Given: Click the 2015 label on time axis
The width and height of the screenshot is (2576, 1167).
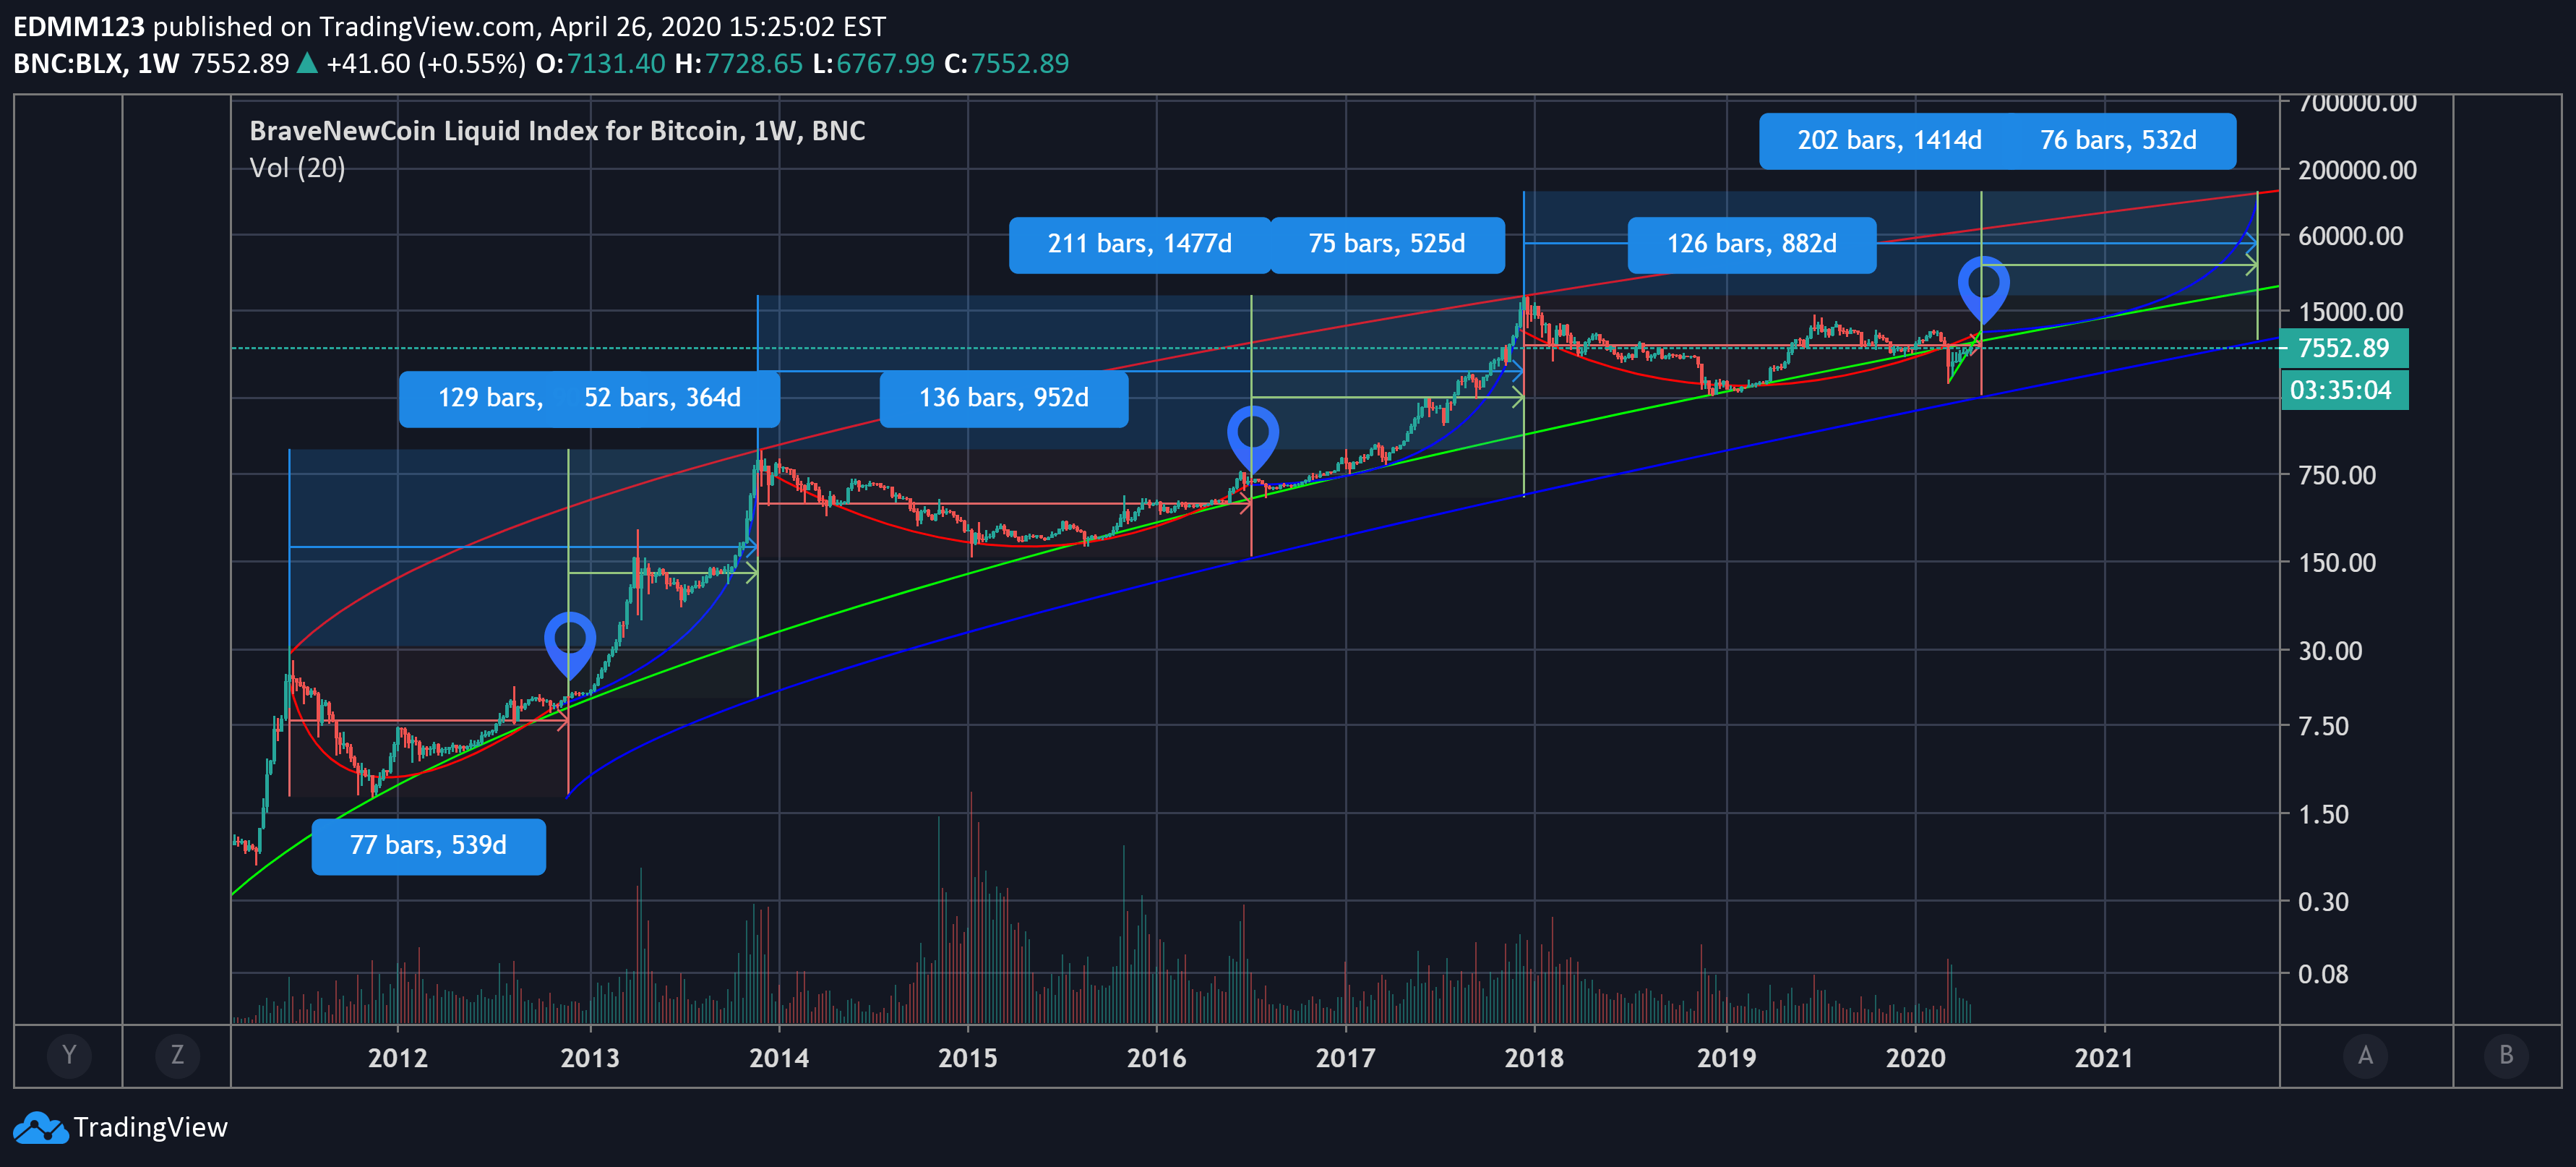Looking at the screenshot, I should (x=968, y=1058).
